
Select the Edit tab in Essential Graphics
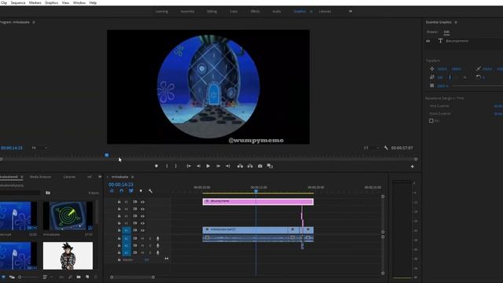(446, 31)
